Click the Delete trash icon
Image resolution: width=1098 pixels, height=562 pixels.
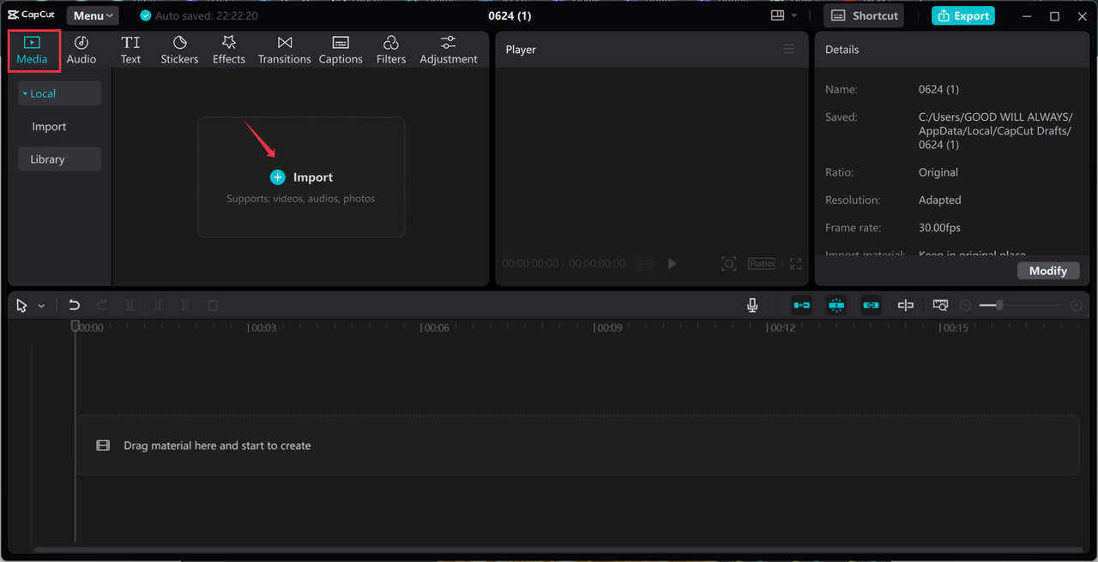[214, 305]
